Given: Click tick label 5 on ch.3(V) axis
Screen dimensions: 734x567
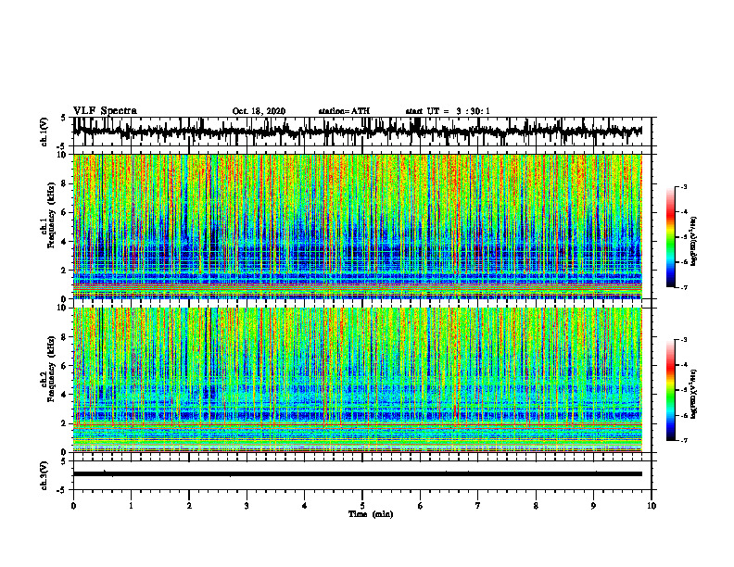Looking at the screenshot, I should 63,461.
